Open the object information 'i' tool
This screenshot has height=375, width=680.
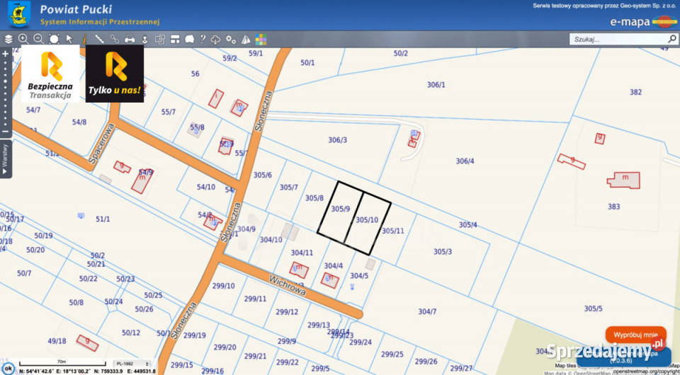84,40
